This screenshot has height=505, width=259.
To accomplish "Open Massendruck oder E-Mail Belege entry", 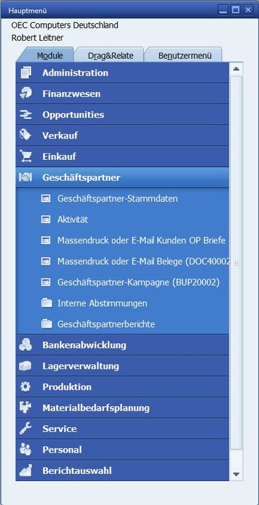I will click(143, 262).
